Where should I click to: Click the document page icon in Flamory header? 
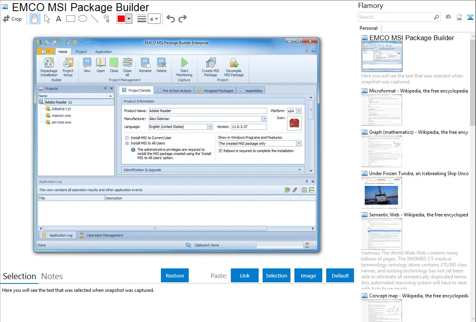point(459,17)
